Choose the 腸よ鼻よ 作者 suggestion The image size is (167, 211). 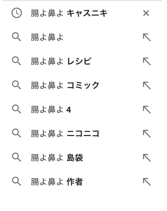(57, 182)
